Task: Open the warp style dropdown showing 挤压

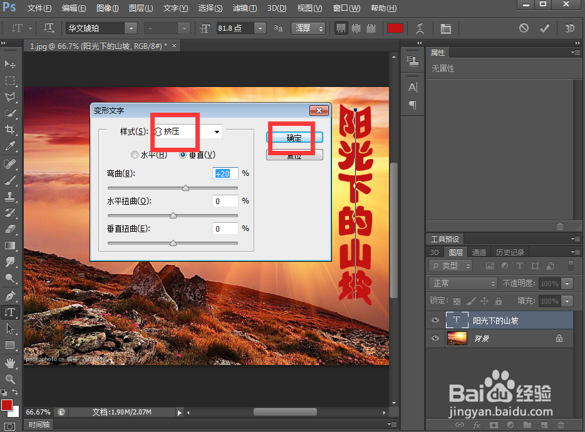Action: [x=185, y=131]
